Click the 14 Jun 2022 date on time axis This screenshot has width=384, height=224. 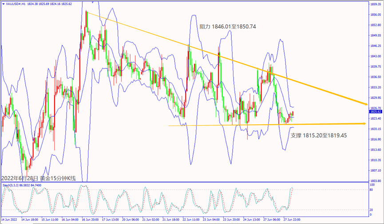9,219
